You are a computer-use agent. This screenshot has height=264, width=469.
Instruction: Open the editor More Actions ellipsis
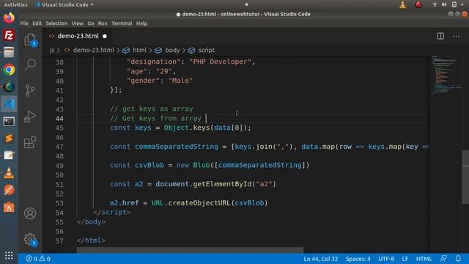coord(456,36)
